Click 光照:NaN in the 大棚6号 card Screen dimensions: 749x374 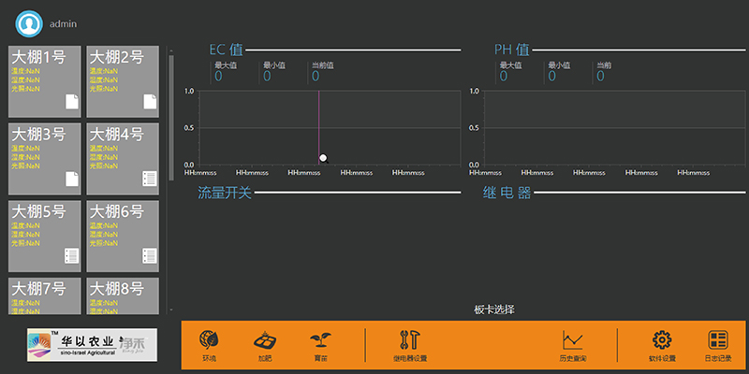click(104, 243)
